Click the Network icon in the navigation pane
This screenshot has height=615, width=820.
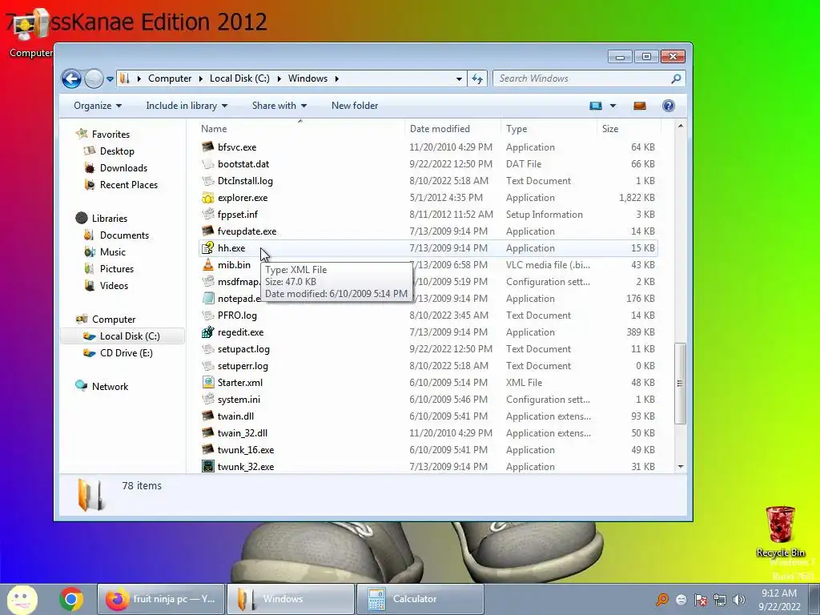click(82, 386)
